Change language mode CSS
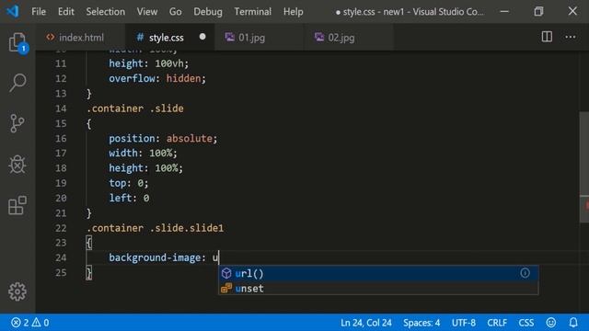589x331 pixels. point(525,323)
